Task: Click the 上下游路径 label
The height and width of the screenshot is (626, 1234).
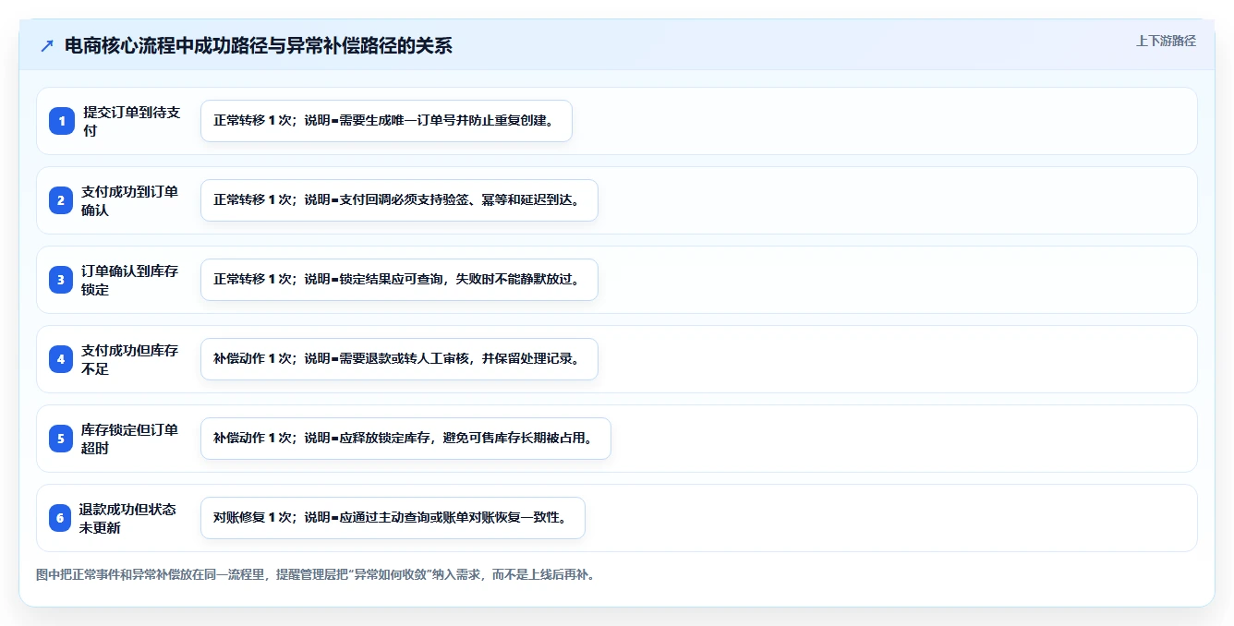Action: [x=1166, y=41]
